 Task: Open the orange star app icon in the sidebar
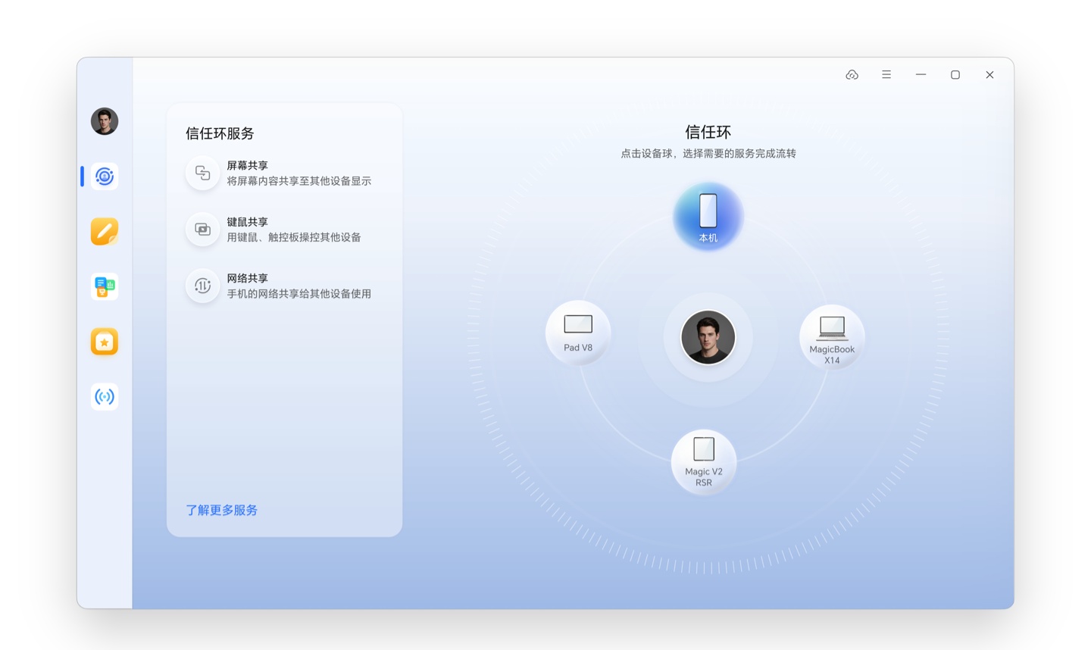point(105,342)
